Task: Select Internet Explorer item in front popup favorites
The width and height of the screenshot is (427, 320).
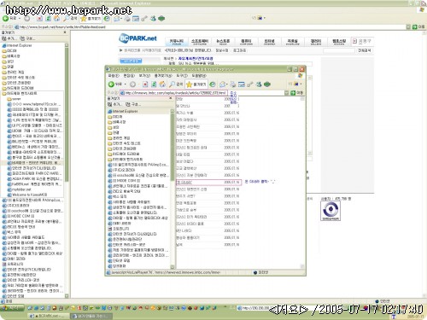Action: coord(123,111)
